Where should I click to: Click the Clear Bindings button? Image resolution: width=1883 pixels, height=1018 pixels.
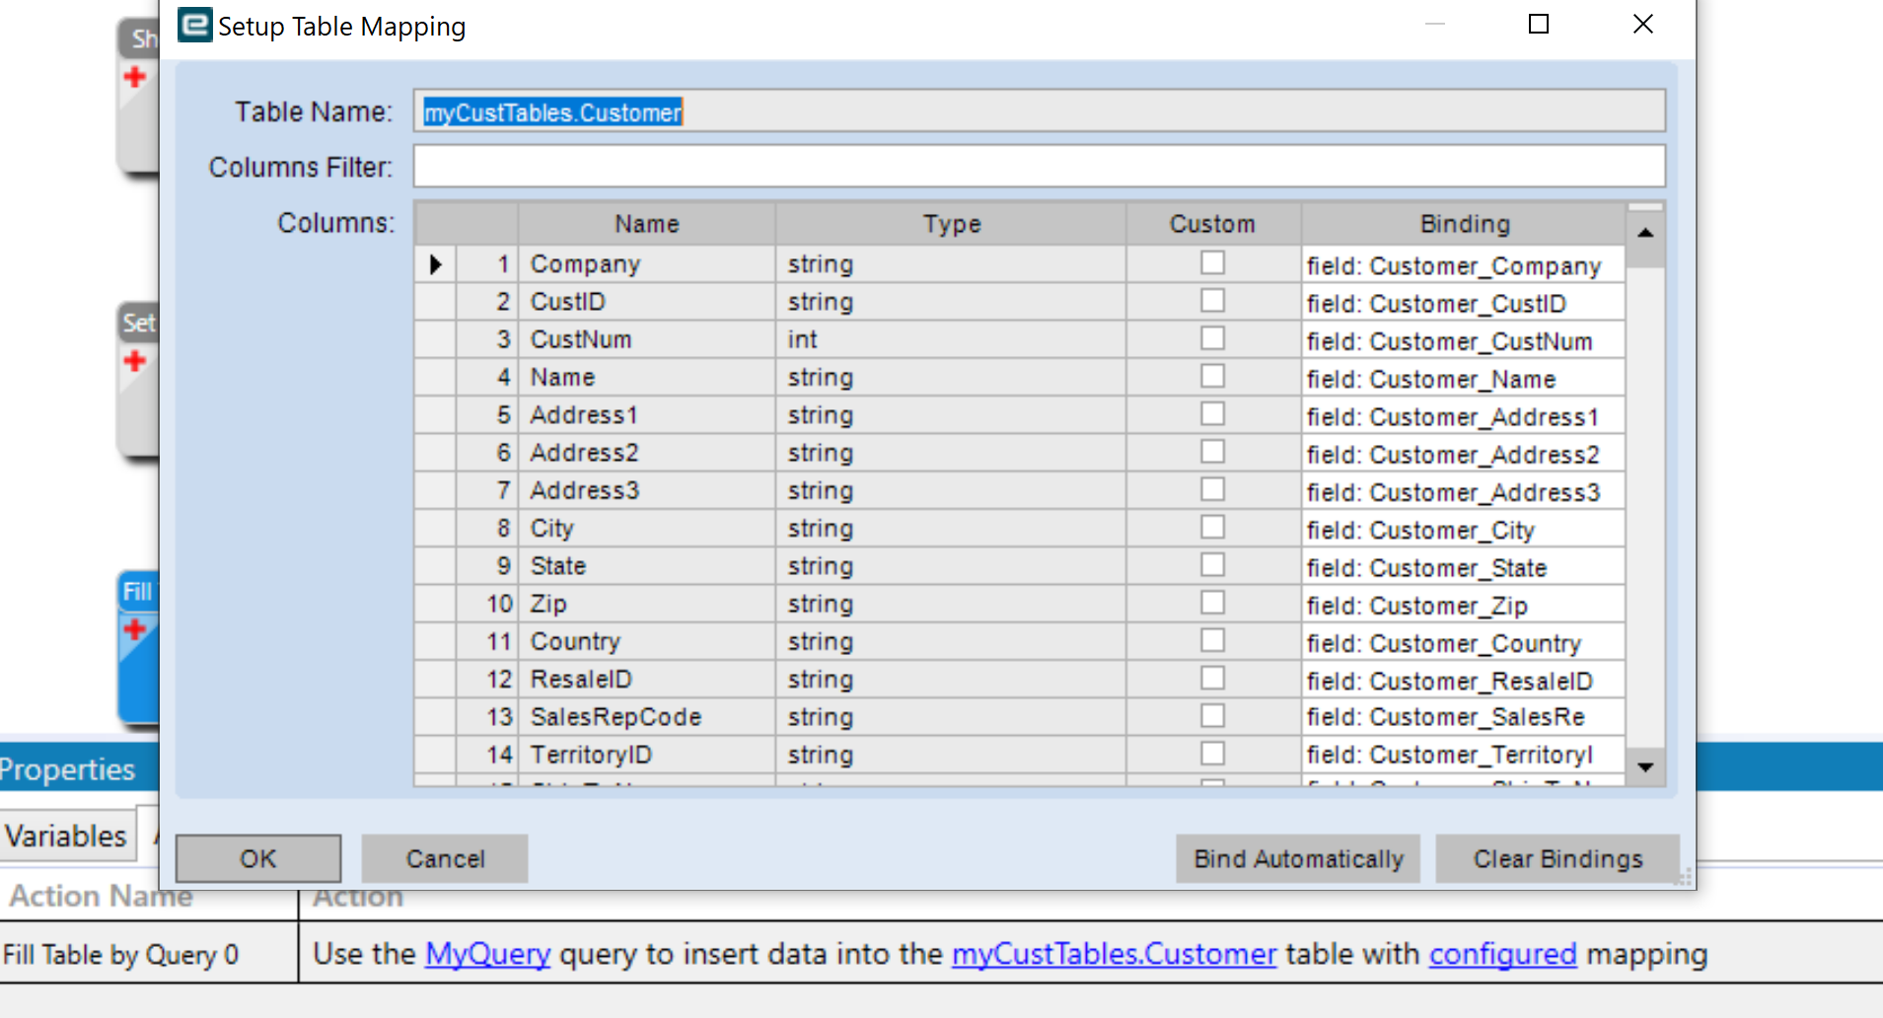[1556, 857]
